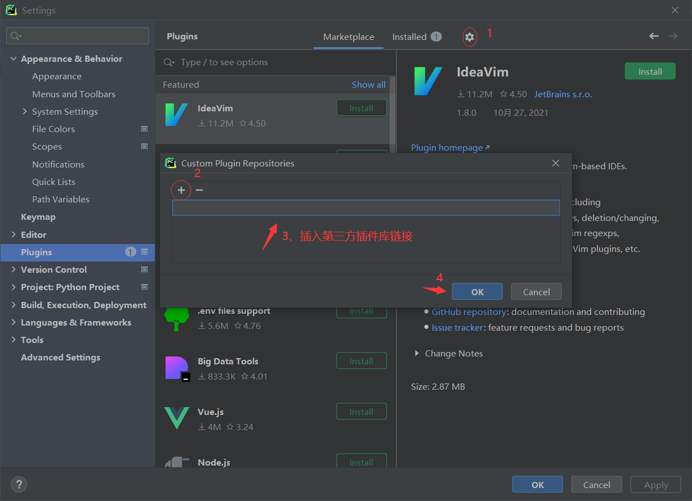692x501 pixels.
Task: Expand the Project: Python Project section
Action: coord(14,287)
